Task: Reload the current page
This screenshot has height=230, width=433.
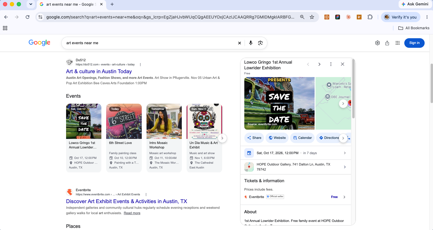Action: pyautogui.click(x=28, y=17)
